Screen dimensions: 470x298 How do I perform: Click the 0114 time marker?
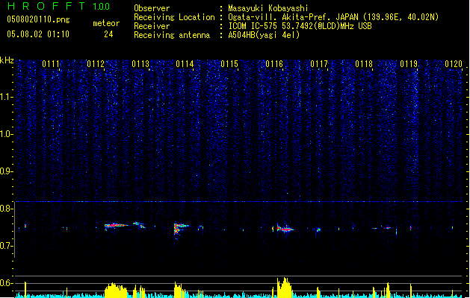(x=185, y=64)
